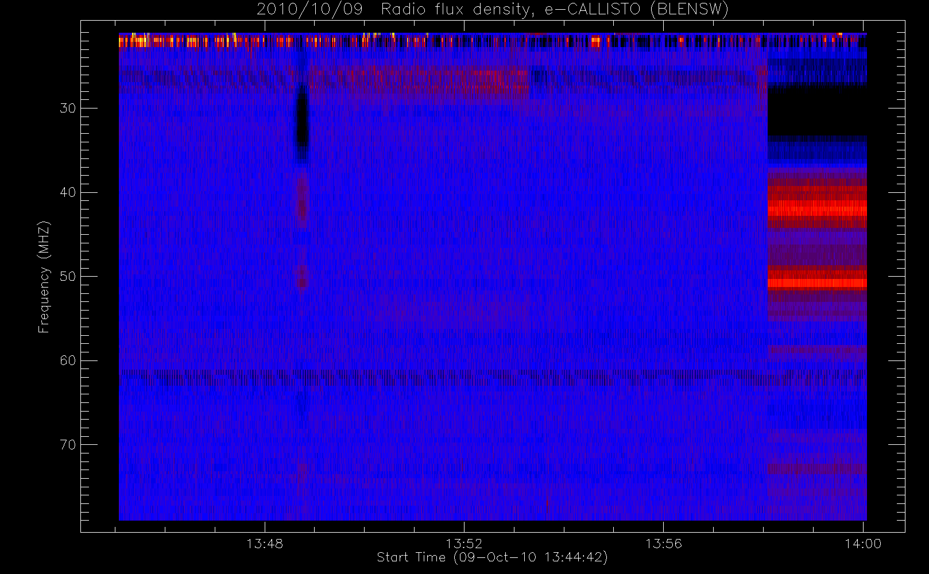Click the Frequency (MHZ) axis label

(x=44, y=277)
